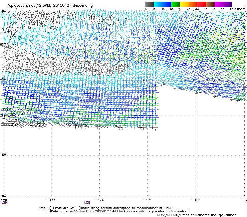The image size is (247, 217).
Task: Click the -168 longitude axis label
Action: coord(196,200)
